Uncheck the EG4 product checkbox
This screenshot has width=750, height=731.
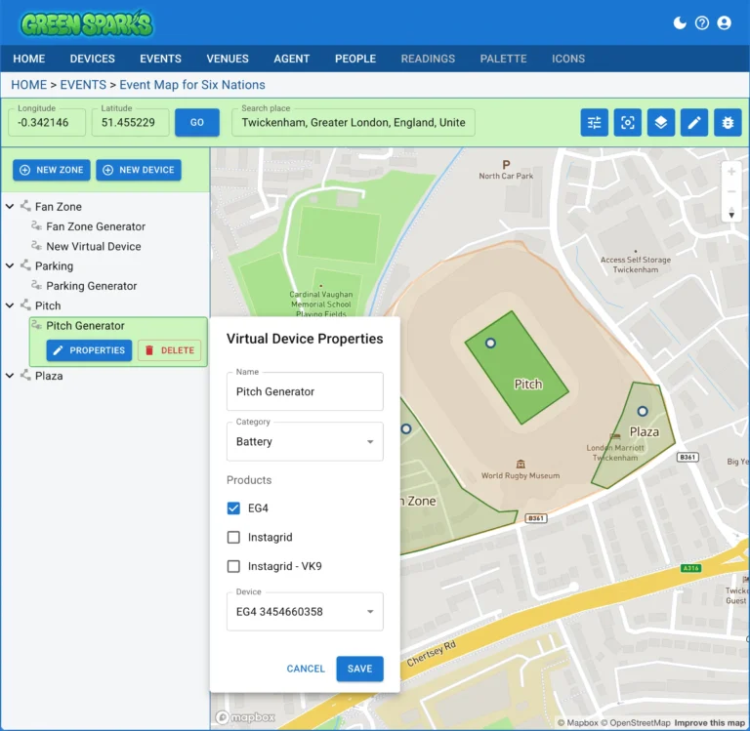click(x=233, y=508)
